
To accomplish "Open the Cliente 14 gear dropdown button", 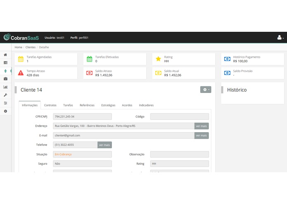I will 206,90.
